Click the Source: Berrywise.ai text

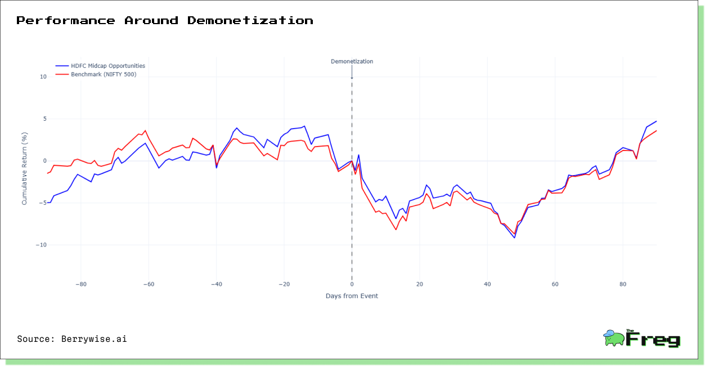pos(72,339)
